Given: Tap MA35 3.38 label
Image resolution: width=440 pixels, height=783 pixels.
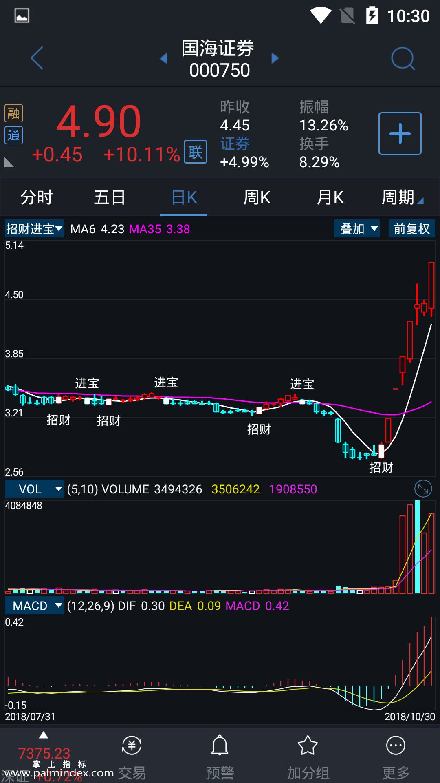Looking at the screenshot, I should tap(159, 229).
